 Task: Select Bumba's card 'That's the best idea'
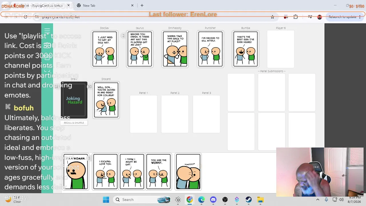click(246, 49)
